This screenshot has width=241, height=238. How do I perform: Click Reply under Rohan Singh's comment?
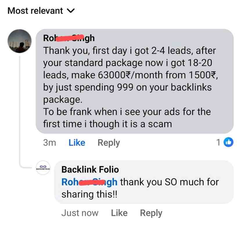click(x=108, y=143)
